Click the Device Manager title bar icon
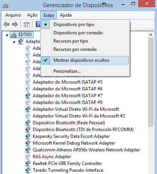 pyautogui.click(x=5, y=5)
